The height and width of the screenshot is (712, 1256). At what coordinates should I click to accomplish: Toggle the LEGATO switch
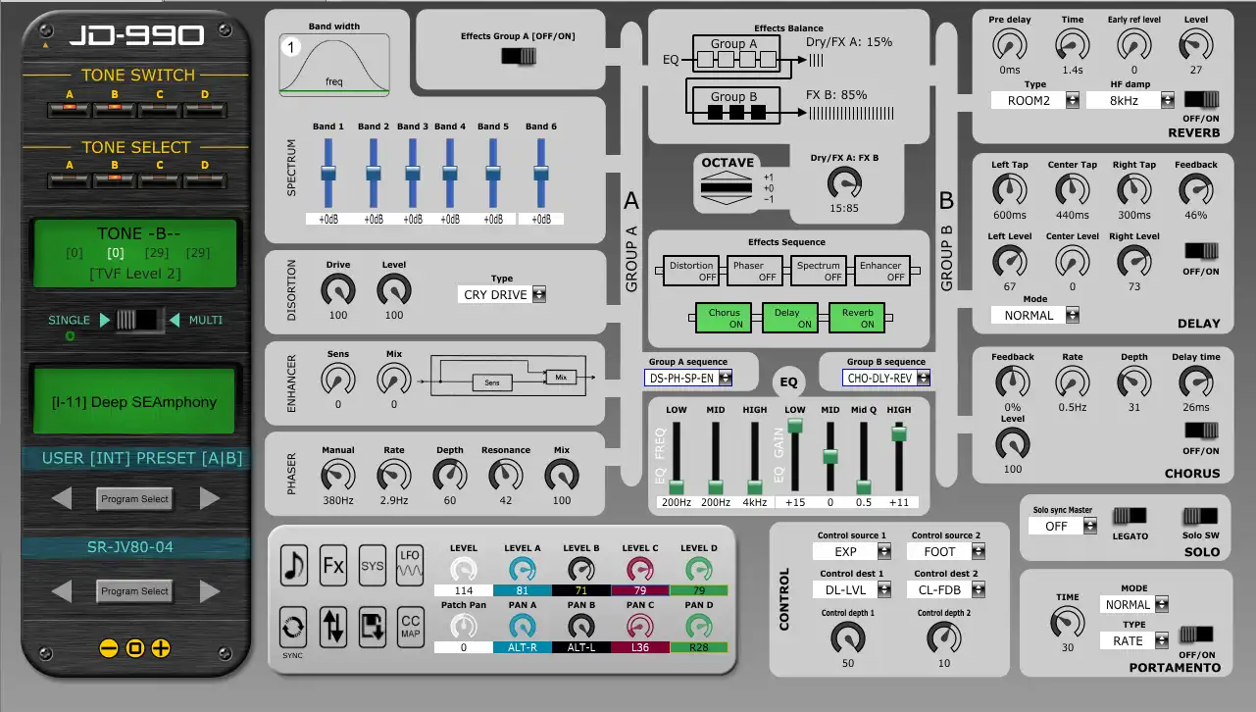[1130, 515]
